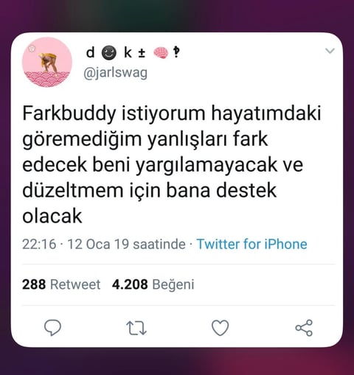The image size is (354, 375).
Task: Tap the reply speech bubble icon
Action: [52, 328]
